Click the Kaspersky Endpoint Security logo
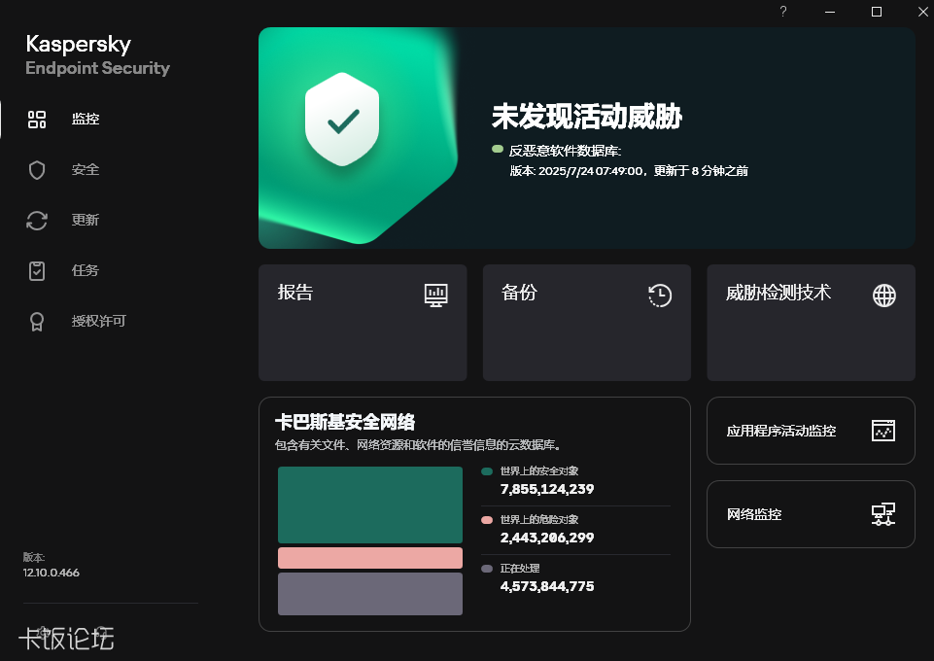Screen dimensions: 934x661 [x=98, y=54]
